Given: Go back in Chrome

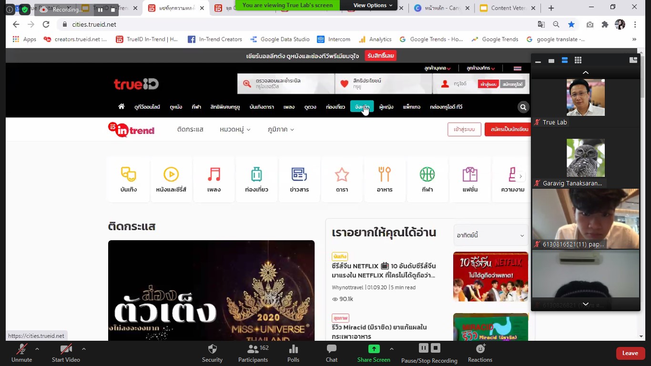Looking at the screenshot, I should 16,24.
